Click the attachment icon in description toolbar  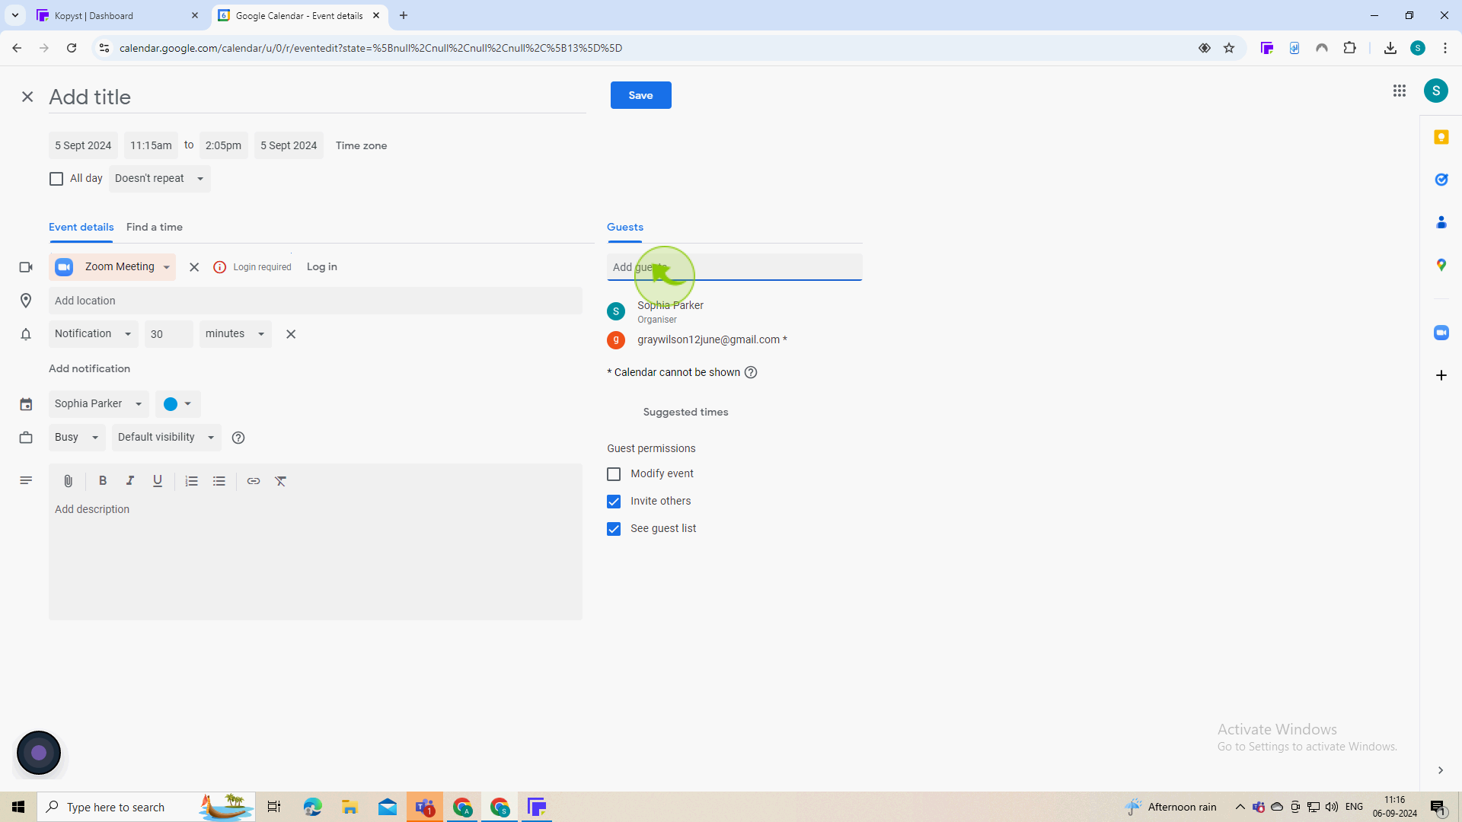(x=67, y=481)
